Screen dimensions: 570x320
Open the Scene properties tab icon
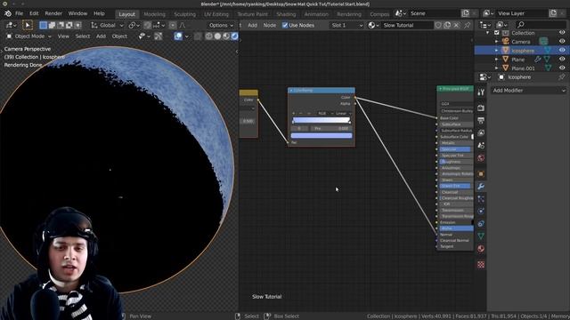point(481,146)
